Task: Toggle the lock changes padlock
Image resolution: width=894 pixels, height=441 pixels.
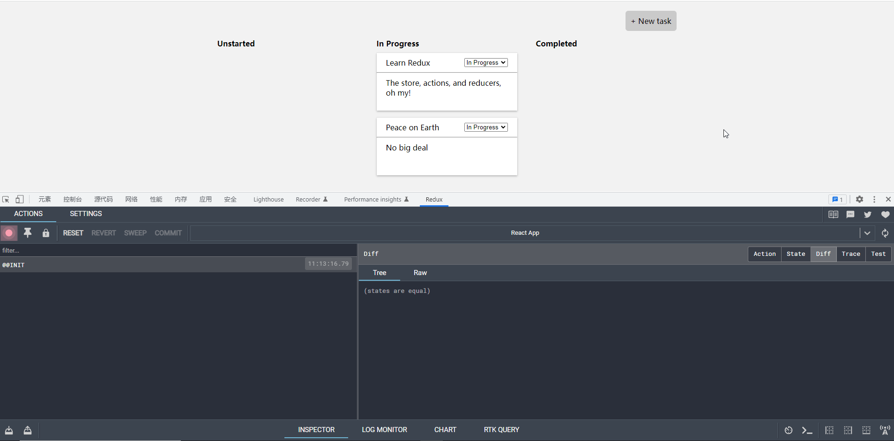Action: (x=45, y=233)
